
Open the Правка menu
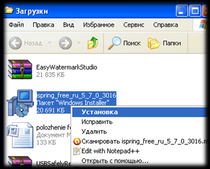tap(43, 25)
